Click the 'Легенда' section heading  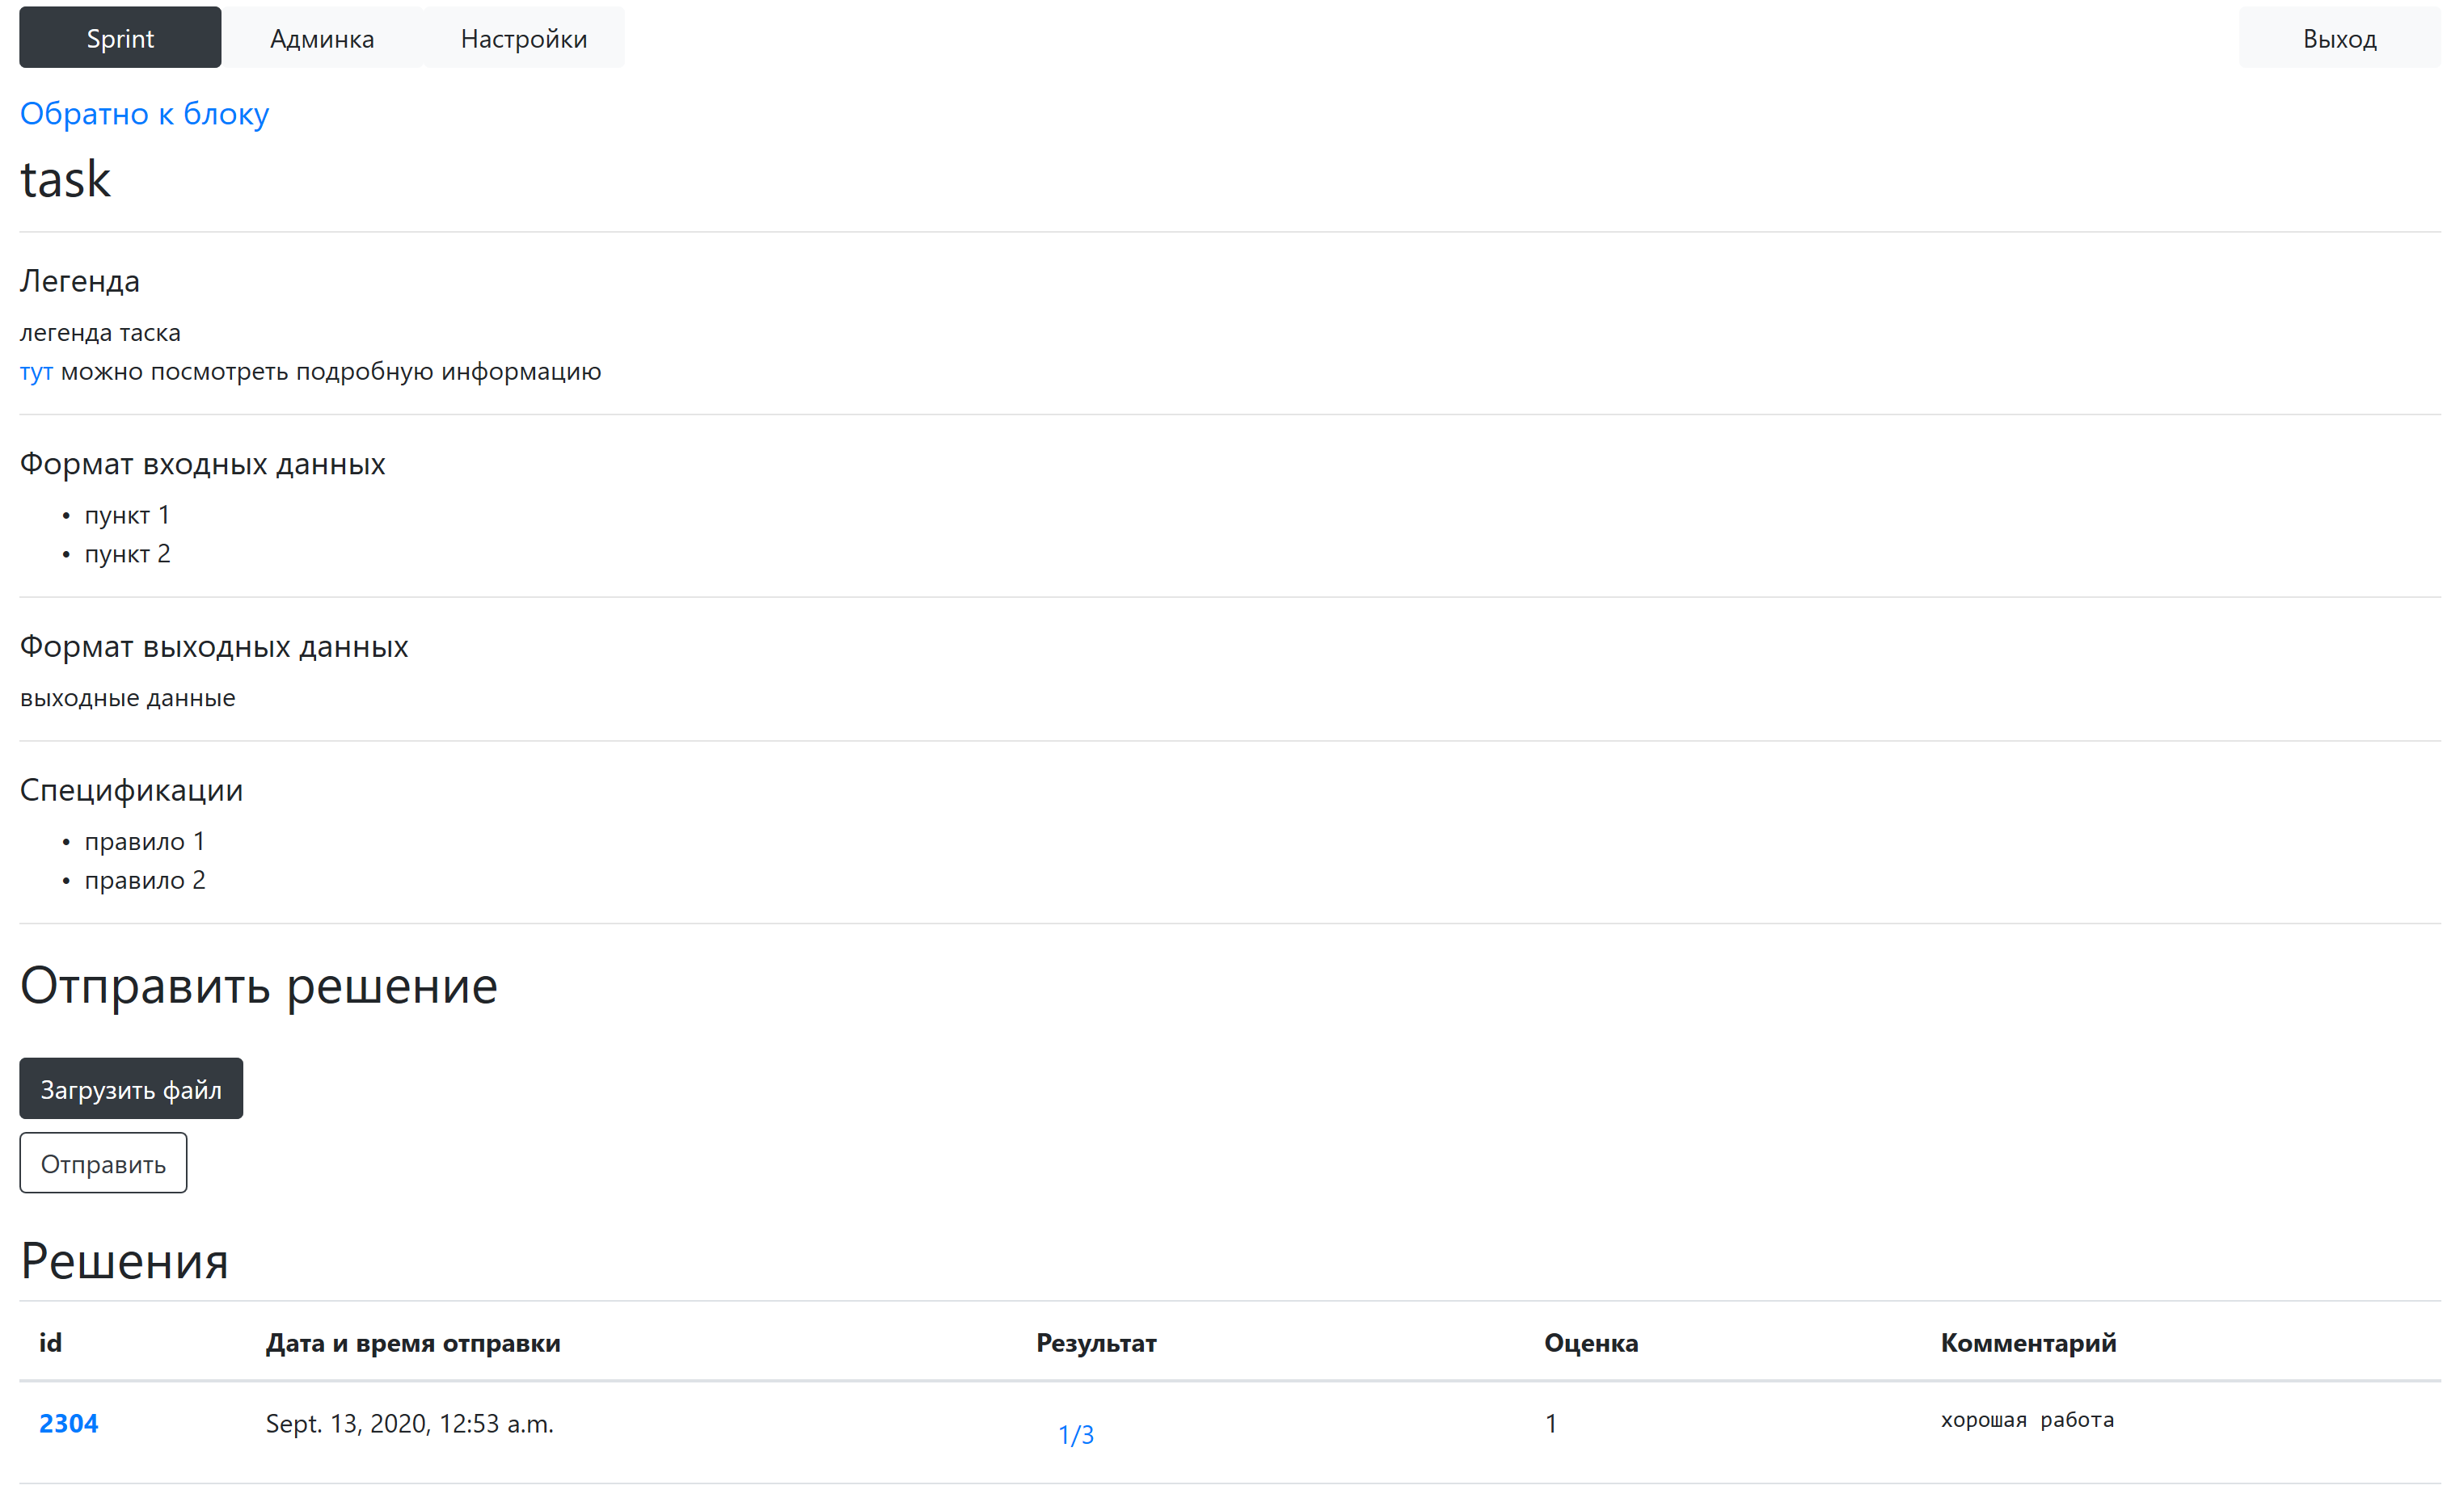80,282
